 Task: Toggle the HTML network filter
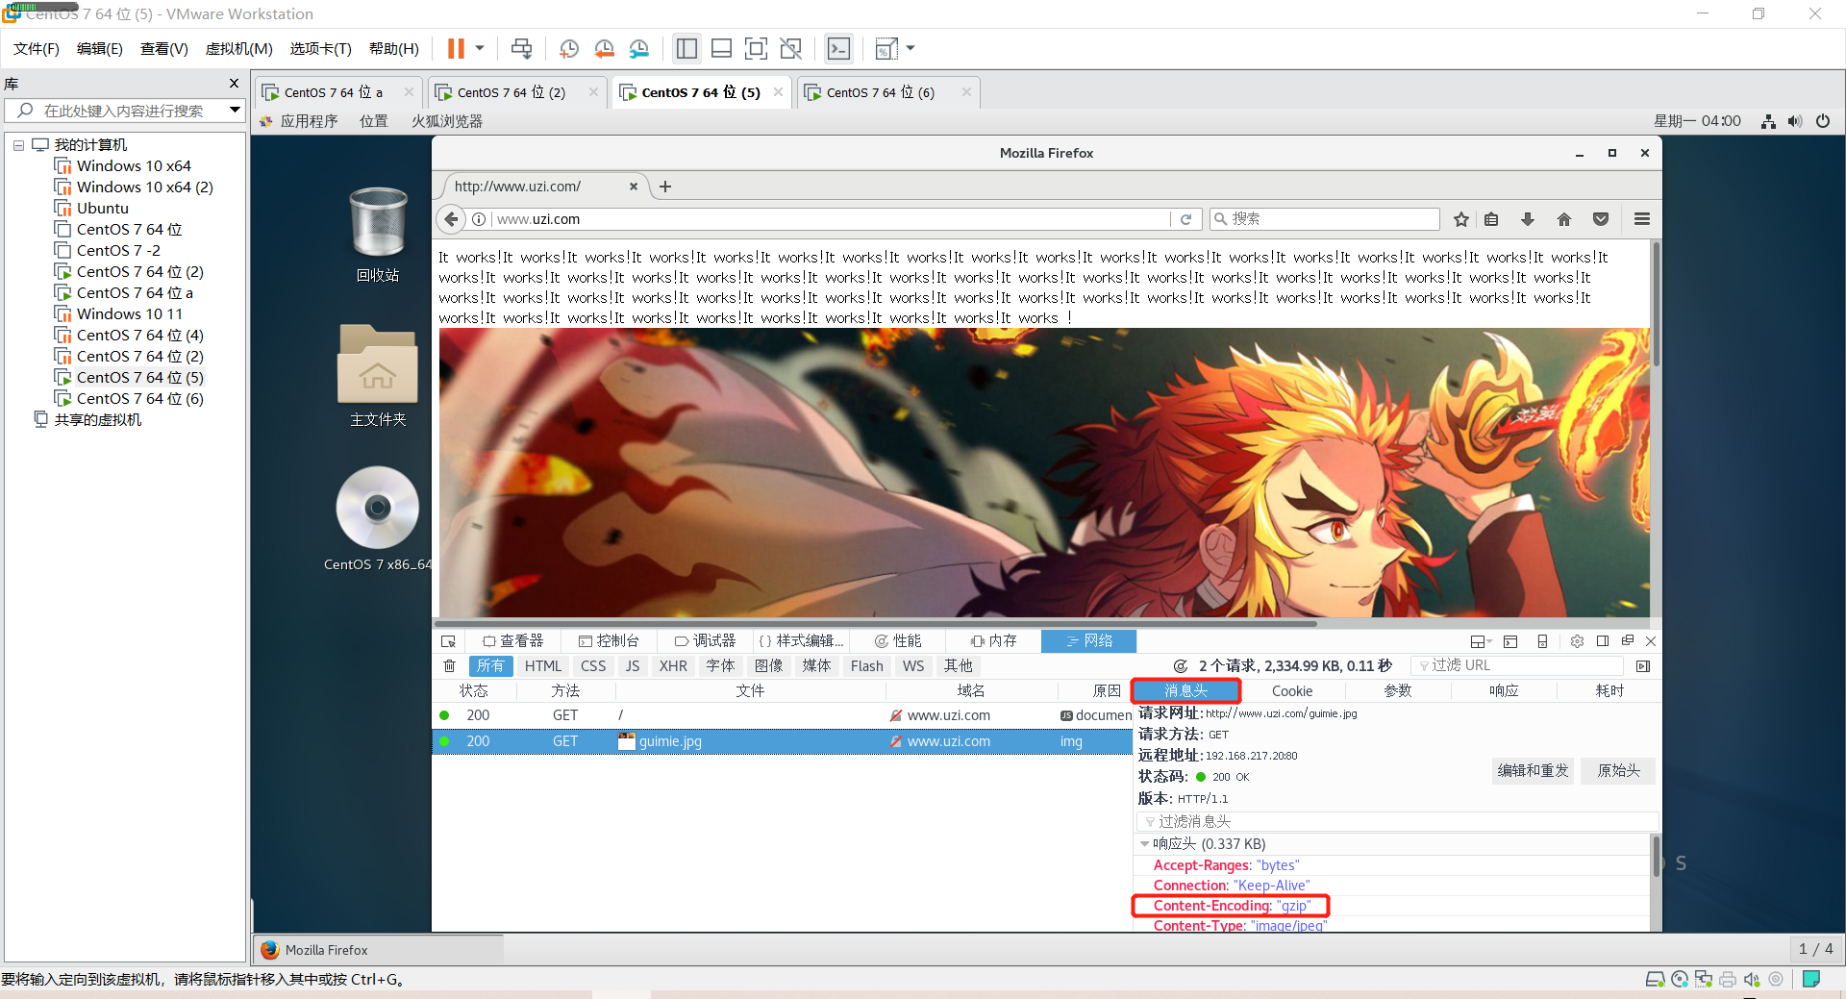pyautogui.click(x=543, y=666)
